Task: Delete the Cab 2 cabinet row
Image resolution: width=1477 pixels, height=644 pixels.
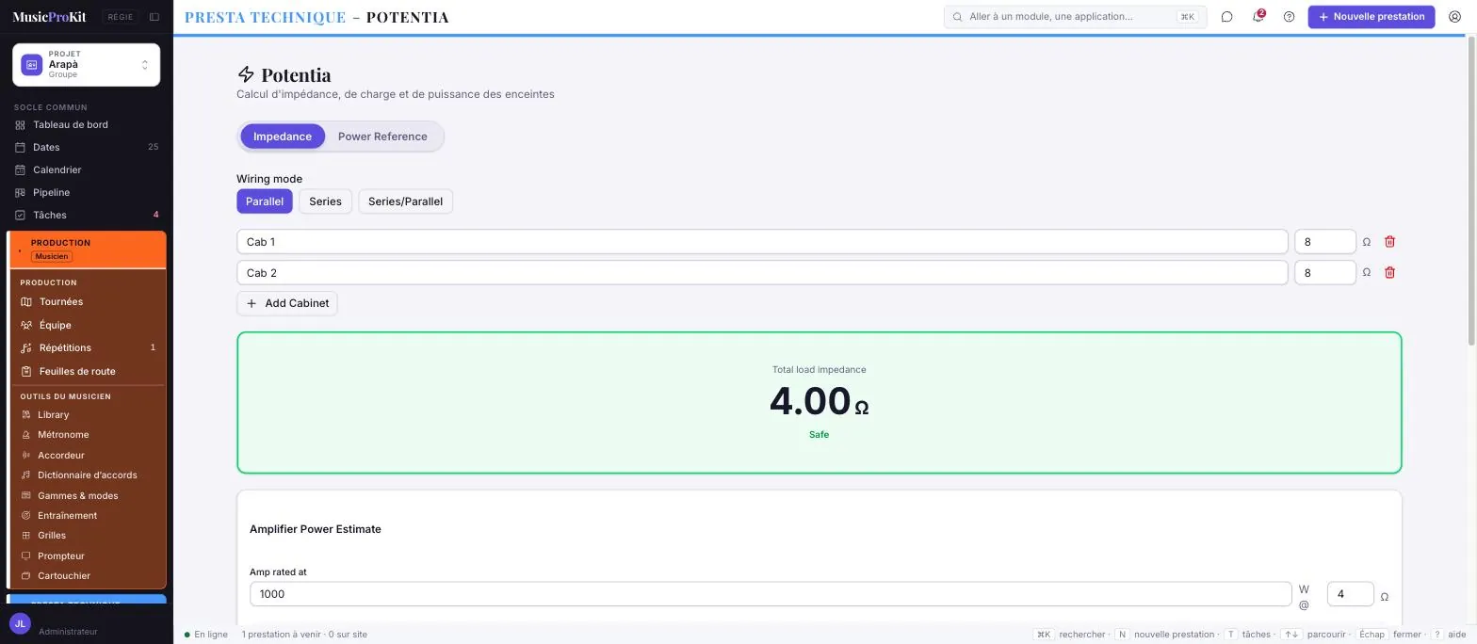Action: (1389, 273)
